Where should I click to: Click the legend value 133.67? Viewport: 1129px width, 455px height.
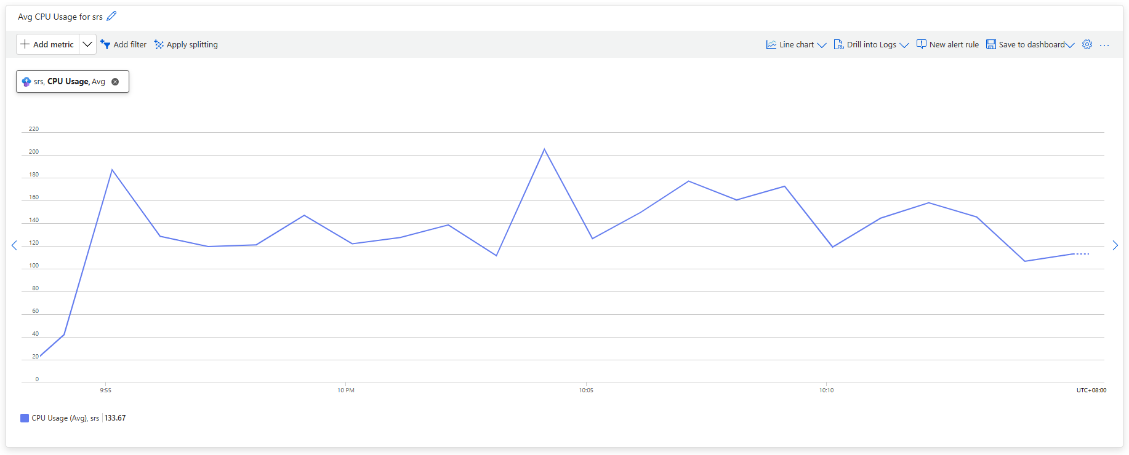[115, 418]
